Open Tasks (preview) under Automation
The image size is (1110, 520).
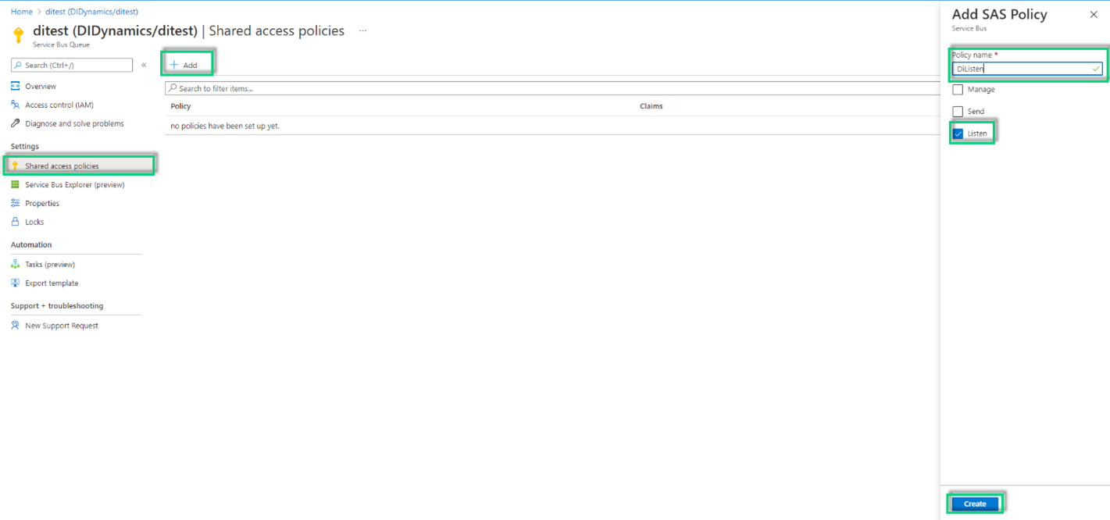tap(50, 265)
